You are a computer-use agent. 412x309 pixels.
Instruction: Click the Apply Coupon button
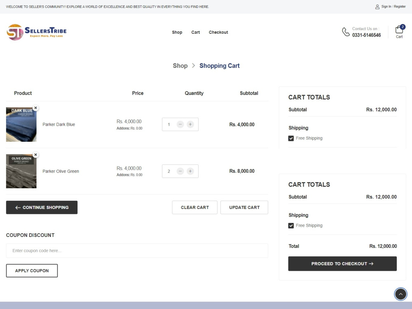click(x=32, y=271)
